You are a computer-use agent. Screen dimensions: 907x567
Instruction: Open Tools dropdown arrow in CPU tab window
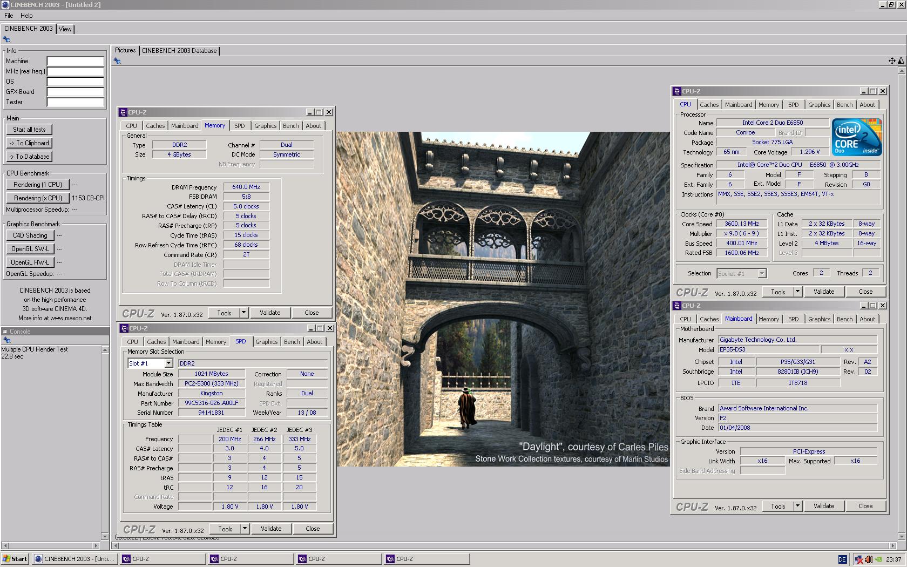[797, 292]
